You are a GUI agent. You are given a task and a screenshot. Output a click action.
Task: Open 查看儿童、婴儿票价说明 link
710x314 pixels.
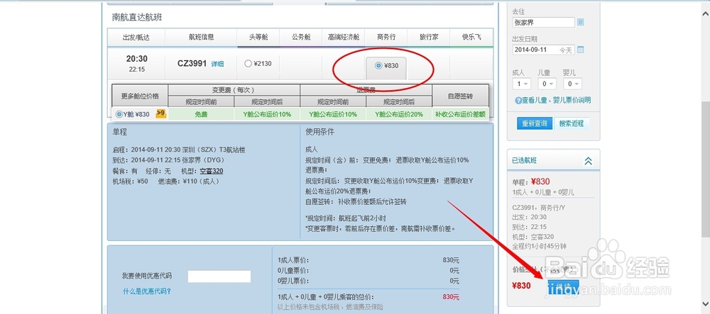pos(556,101)
